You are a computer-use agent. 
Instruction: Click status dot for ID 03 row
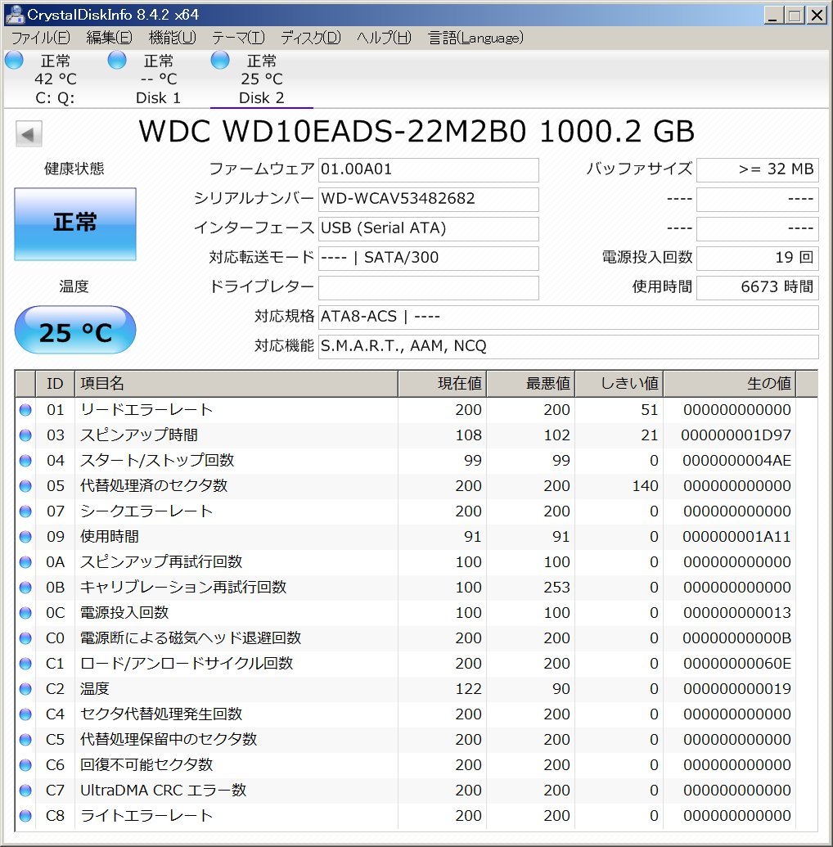pos(25,435)
